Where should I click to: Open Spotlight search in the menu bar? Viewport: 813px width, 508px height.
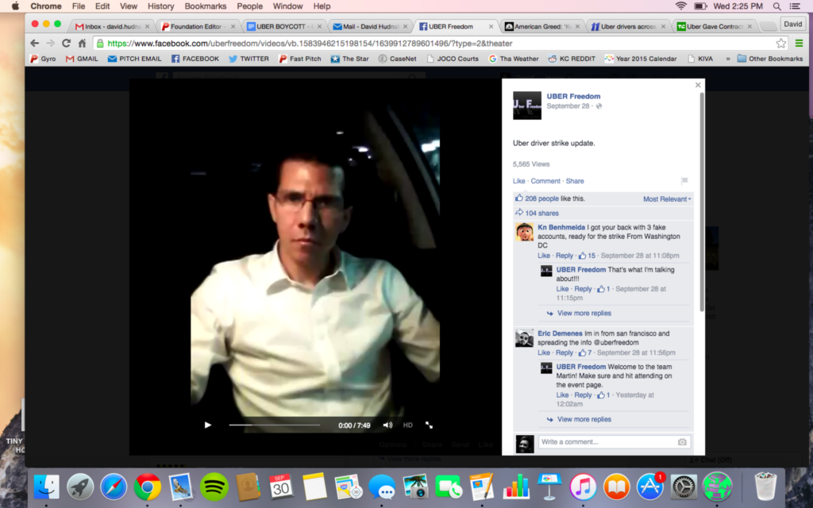[776, 6]
